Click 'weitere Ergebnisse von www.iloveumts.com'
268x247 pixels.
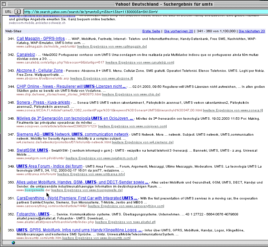point(96,238)
